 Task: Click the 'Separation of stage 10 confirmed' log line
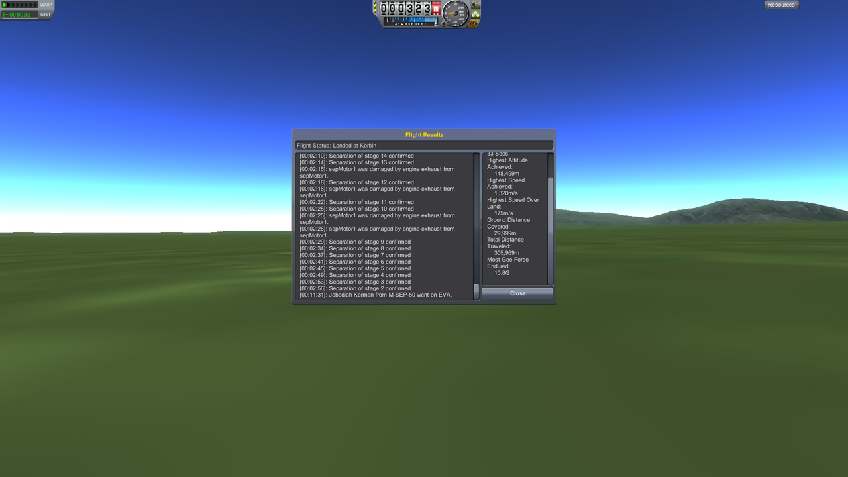356,209
